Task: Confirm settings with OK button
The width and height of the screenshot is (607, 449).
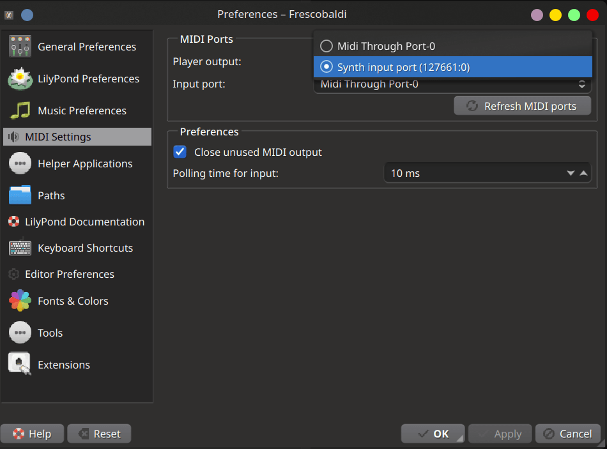Action: pyautogui.click(x=433, y=434)
